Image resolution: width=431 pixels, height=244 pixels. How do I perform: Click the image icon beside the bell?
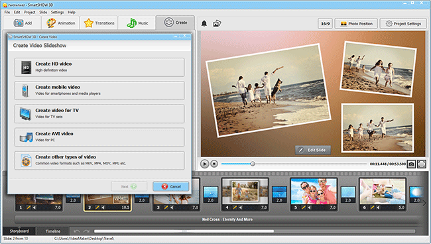click(217, 24)
